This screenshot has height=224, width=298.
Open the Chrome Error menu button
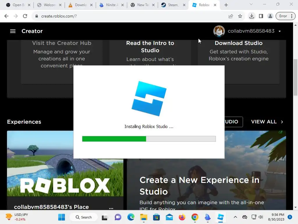285,16
